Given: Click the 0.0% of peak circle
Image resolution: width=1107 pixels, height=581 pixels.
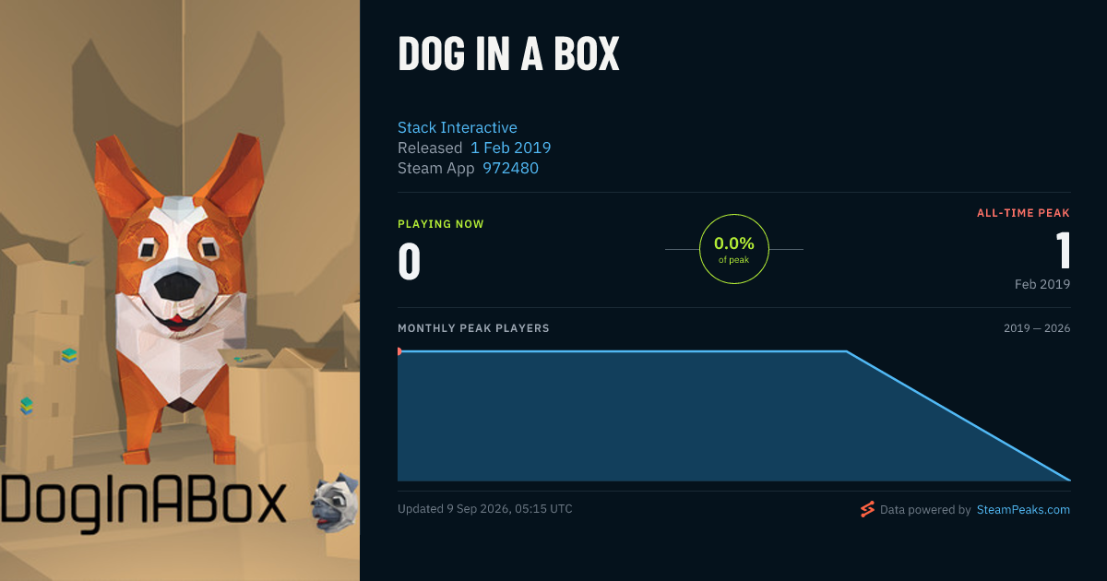Looking at the screenshot, I should click(734, 249).
